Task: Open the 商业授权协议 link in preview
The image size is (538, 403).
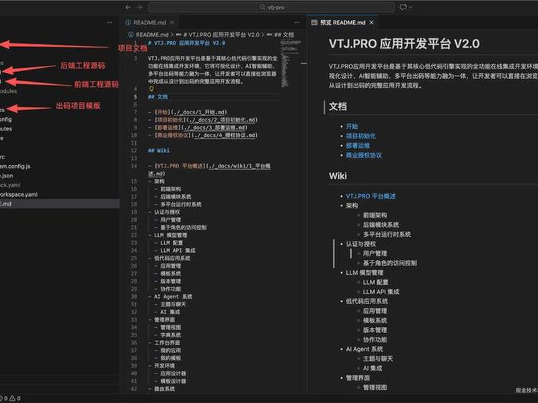Action: (364, 155)
